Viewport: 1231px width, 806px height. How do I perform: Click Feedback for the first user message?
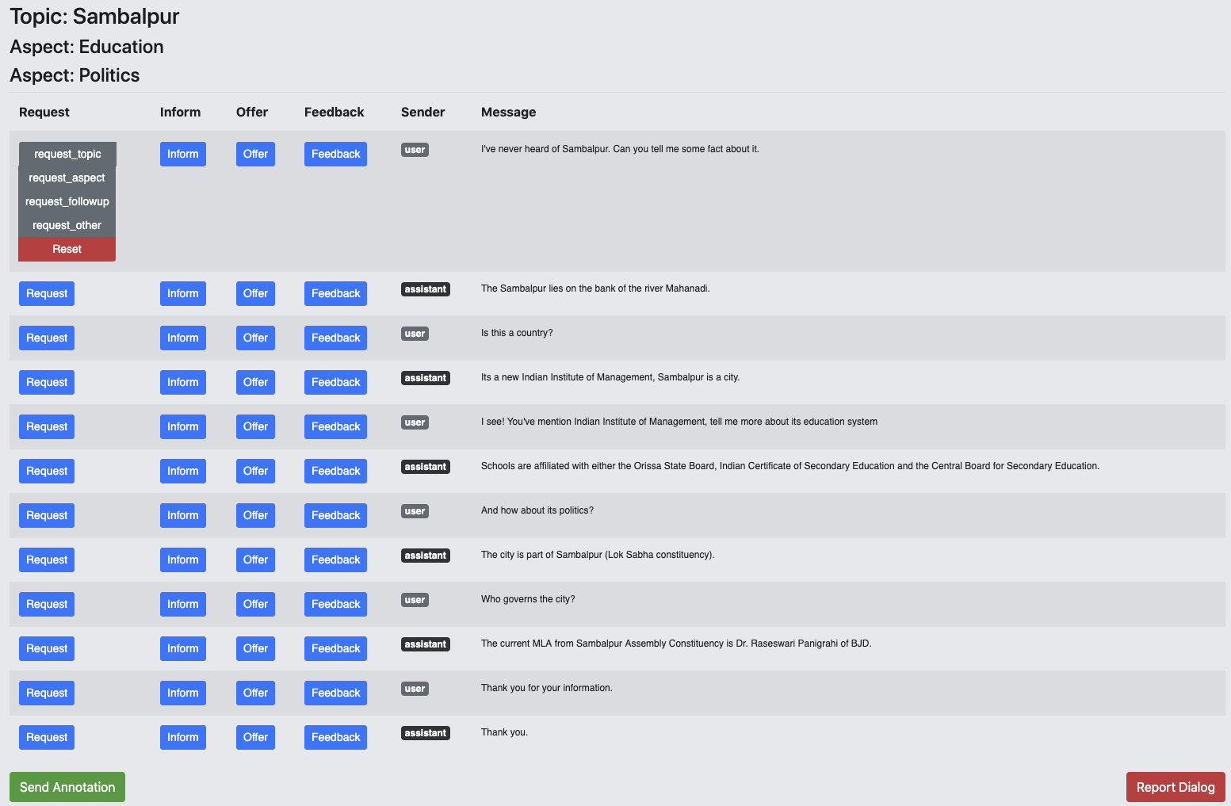[335, 154]
